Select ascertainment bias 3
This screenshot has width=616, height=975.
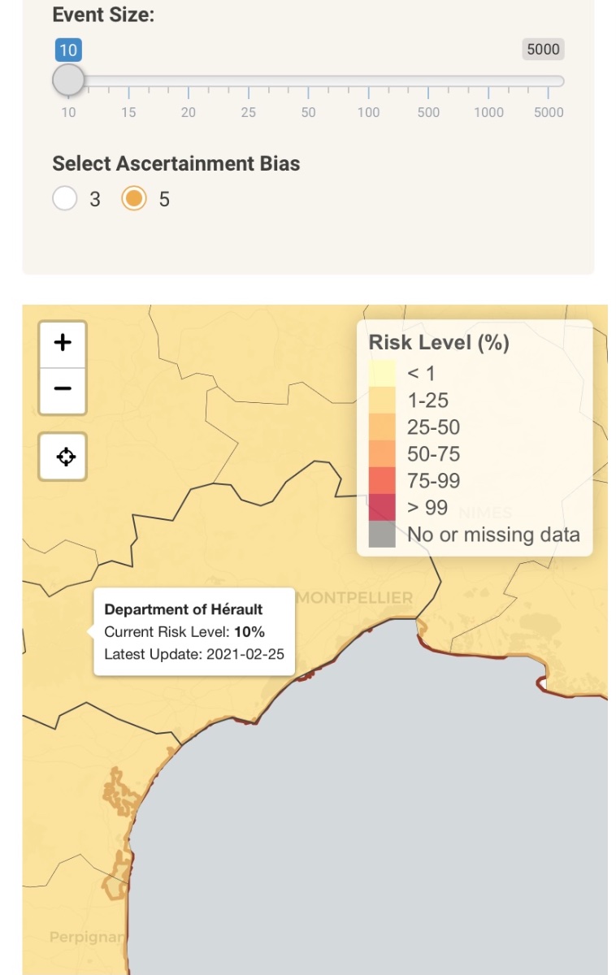click(65, 198)
